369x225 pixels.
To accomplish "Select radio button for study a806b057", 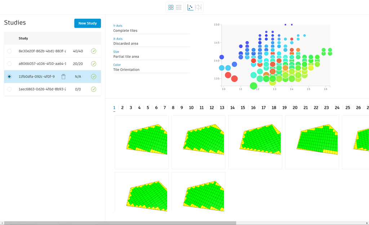I will 9,64.
